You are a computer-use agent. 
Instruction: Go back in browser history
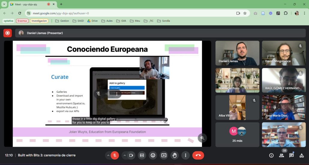[5, 13]
